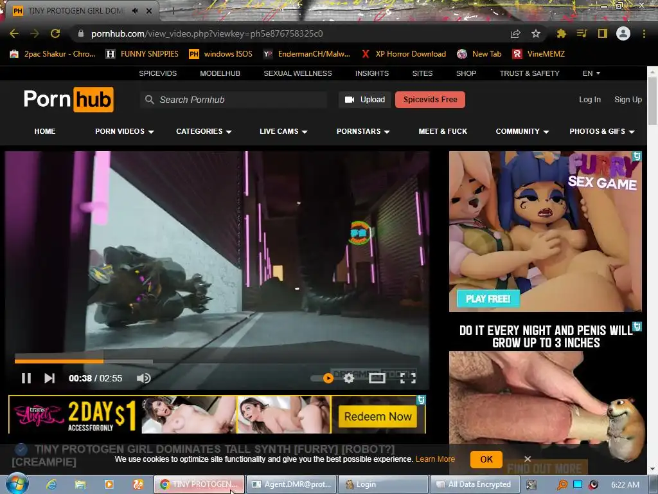Open the XP Horror Download bookmark
The image size is (658, 494).
pyautogui.click(x=404, y=54)
